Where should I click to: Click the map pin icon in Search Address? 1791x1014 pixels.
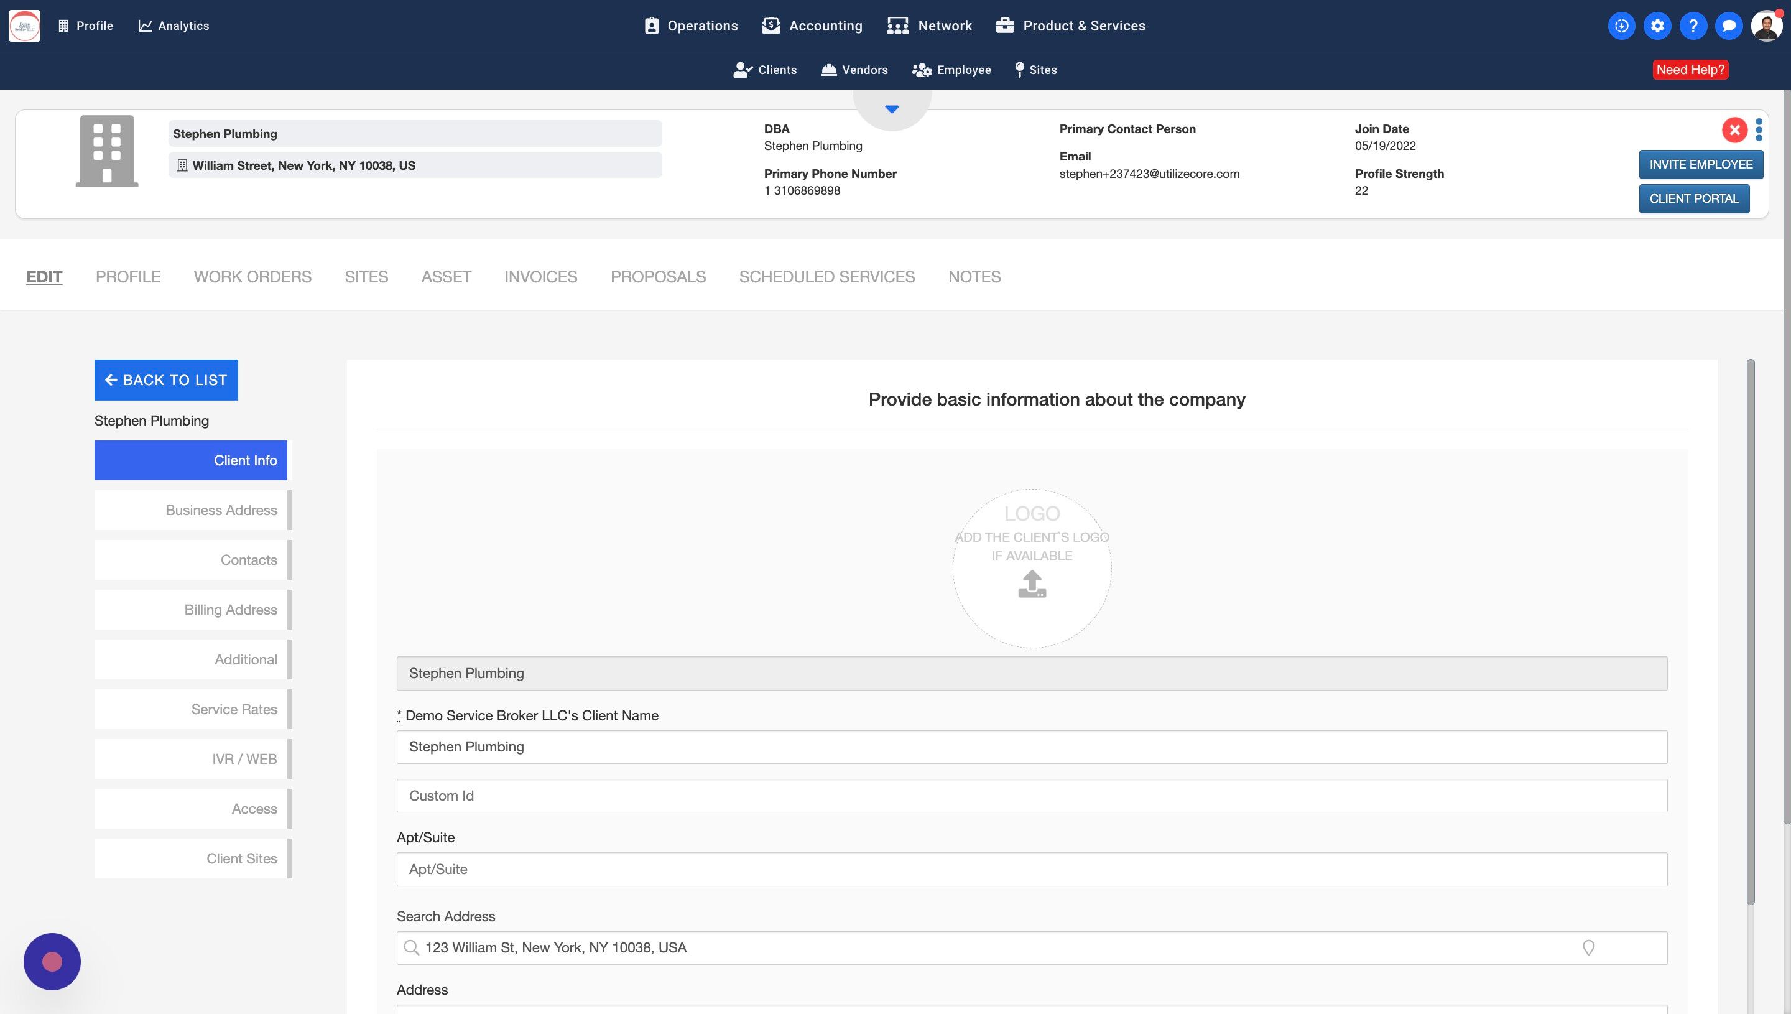1588,948
